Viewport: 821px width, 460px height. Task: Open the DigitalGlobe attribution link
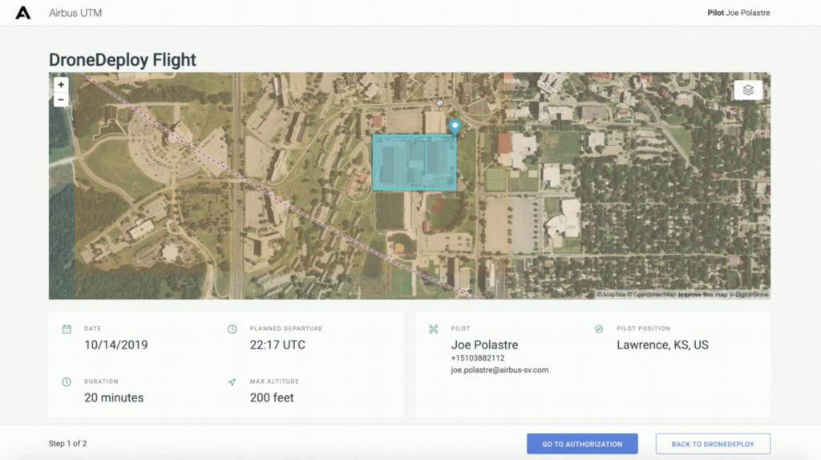pyautogui.click(x=749, y=295)
